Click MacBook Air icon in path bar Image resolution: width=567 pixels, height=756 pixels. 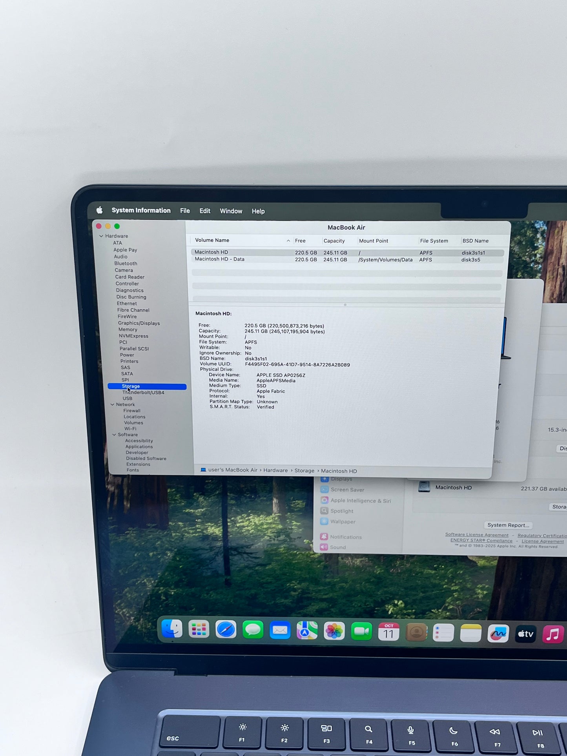(x=203, y=470)
